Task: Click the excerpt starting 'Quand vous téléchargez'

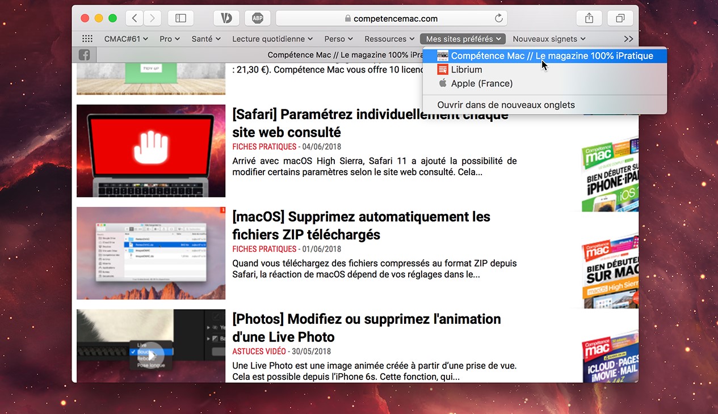Action: tap(374, 269)
